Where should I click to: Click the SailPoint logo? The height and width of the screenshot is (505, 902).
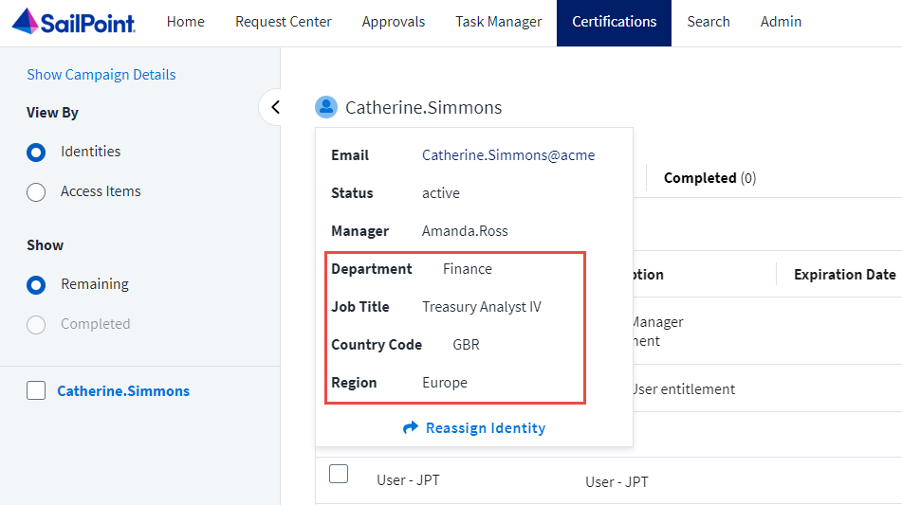(73, 22)
